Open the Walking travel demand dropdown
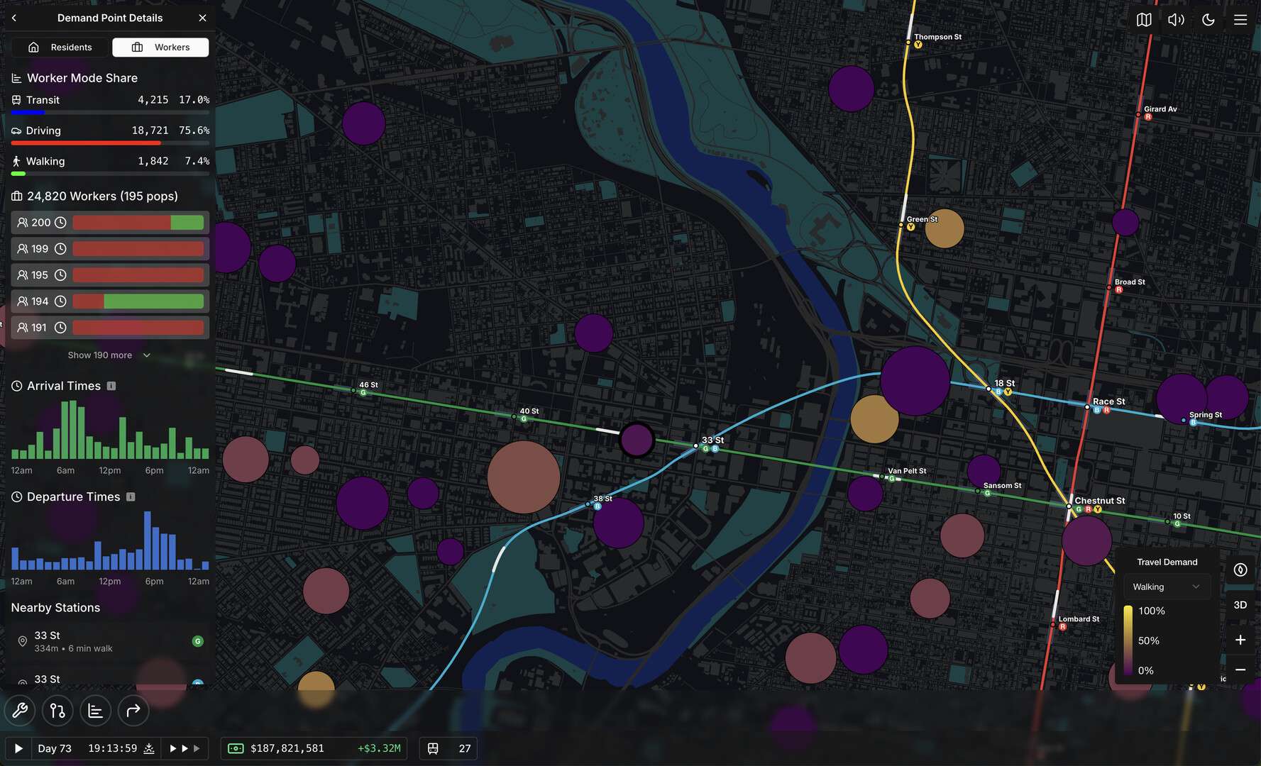 1167,587
